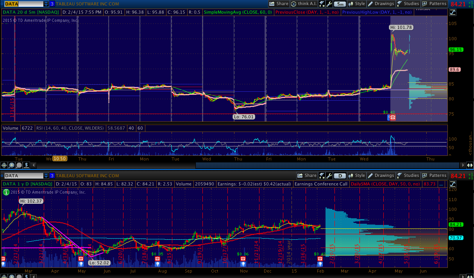
Task: Click green info icon on lower chart
Action: click(x=6, y=192)
